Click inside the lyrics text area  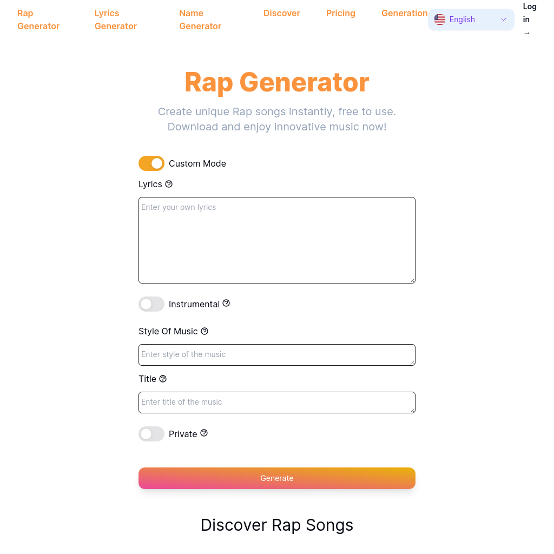click(277, 240)
